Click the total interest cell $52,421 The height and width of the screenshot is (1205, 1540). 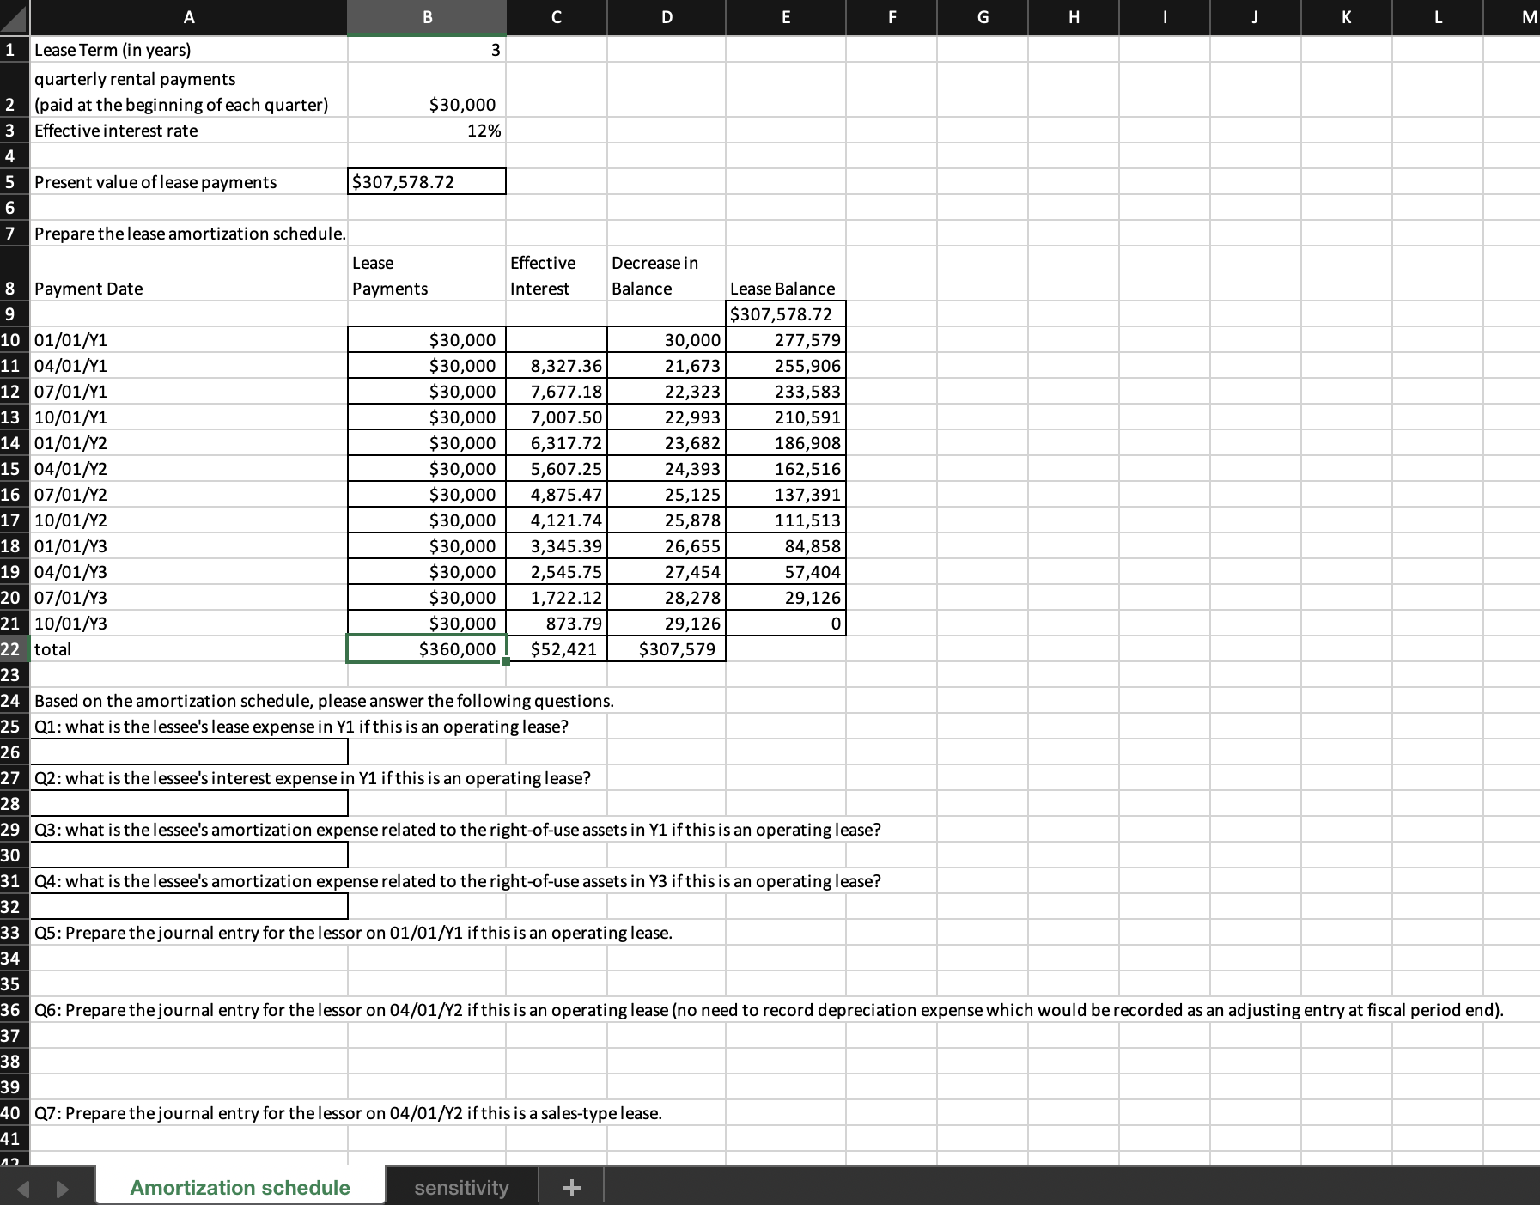557,649
